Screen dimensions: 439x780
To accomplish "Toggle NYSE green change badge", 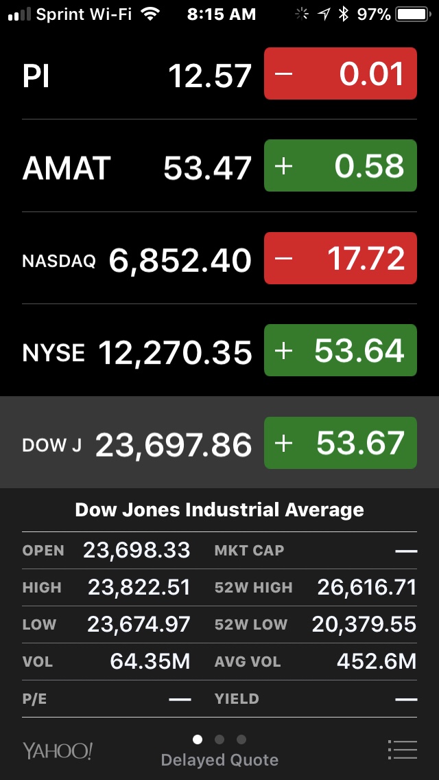I will [340, 350].
